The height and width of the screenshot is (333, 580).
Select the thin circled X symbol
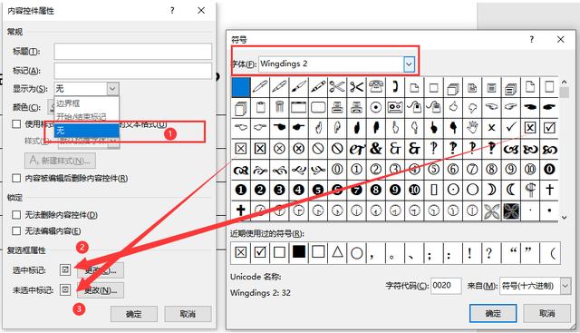[x=279, y=149]
